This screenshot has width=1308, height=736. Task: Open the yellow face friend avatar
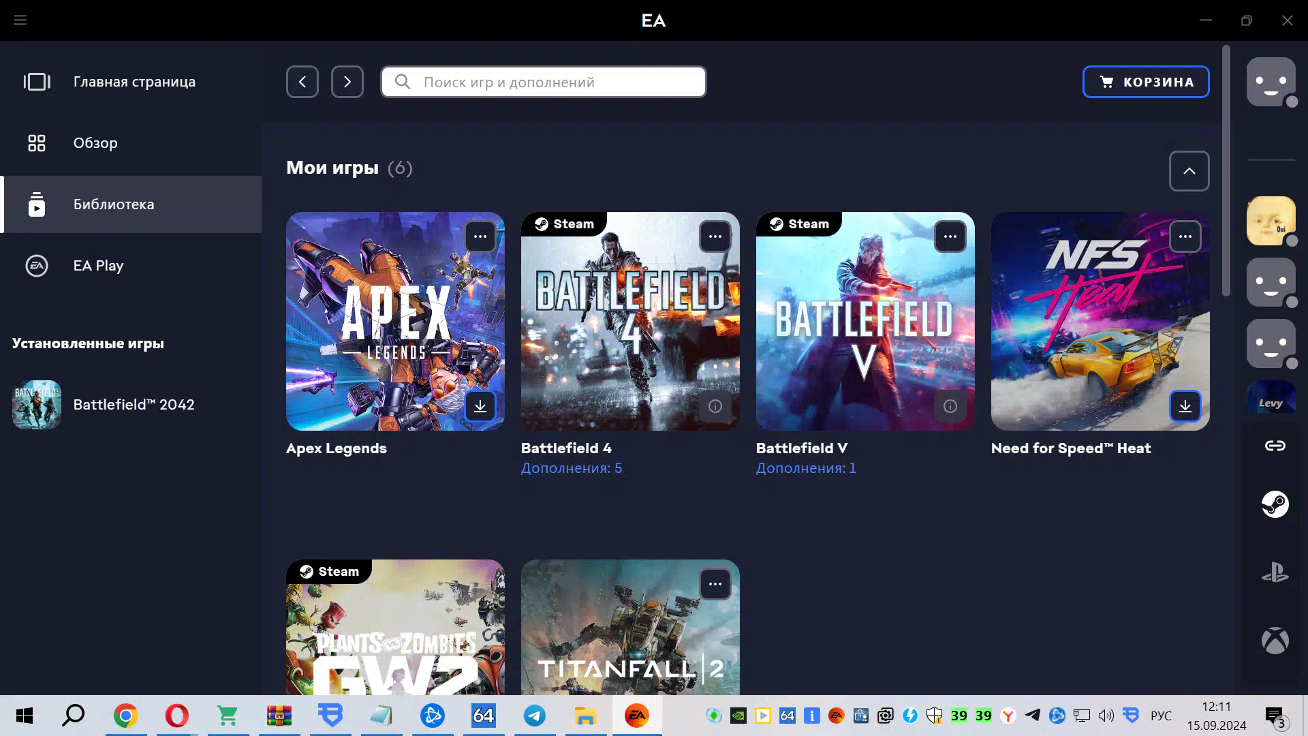point(1271,221)
